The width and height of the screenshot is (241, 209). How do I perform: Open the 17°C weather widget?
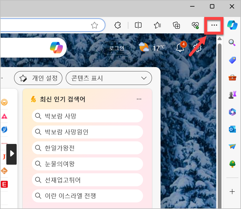[x=152, y=48]
